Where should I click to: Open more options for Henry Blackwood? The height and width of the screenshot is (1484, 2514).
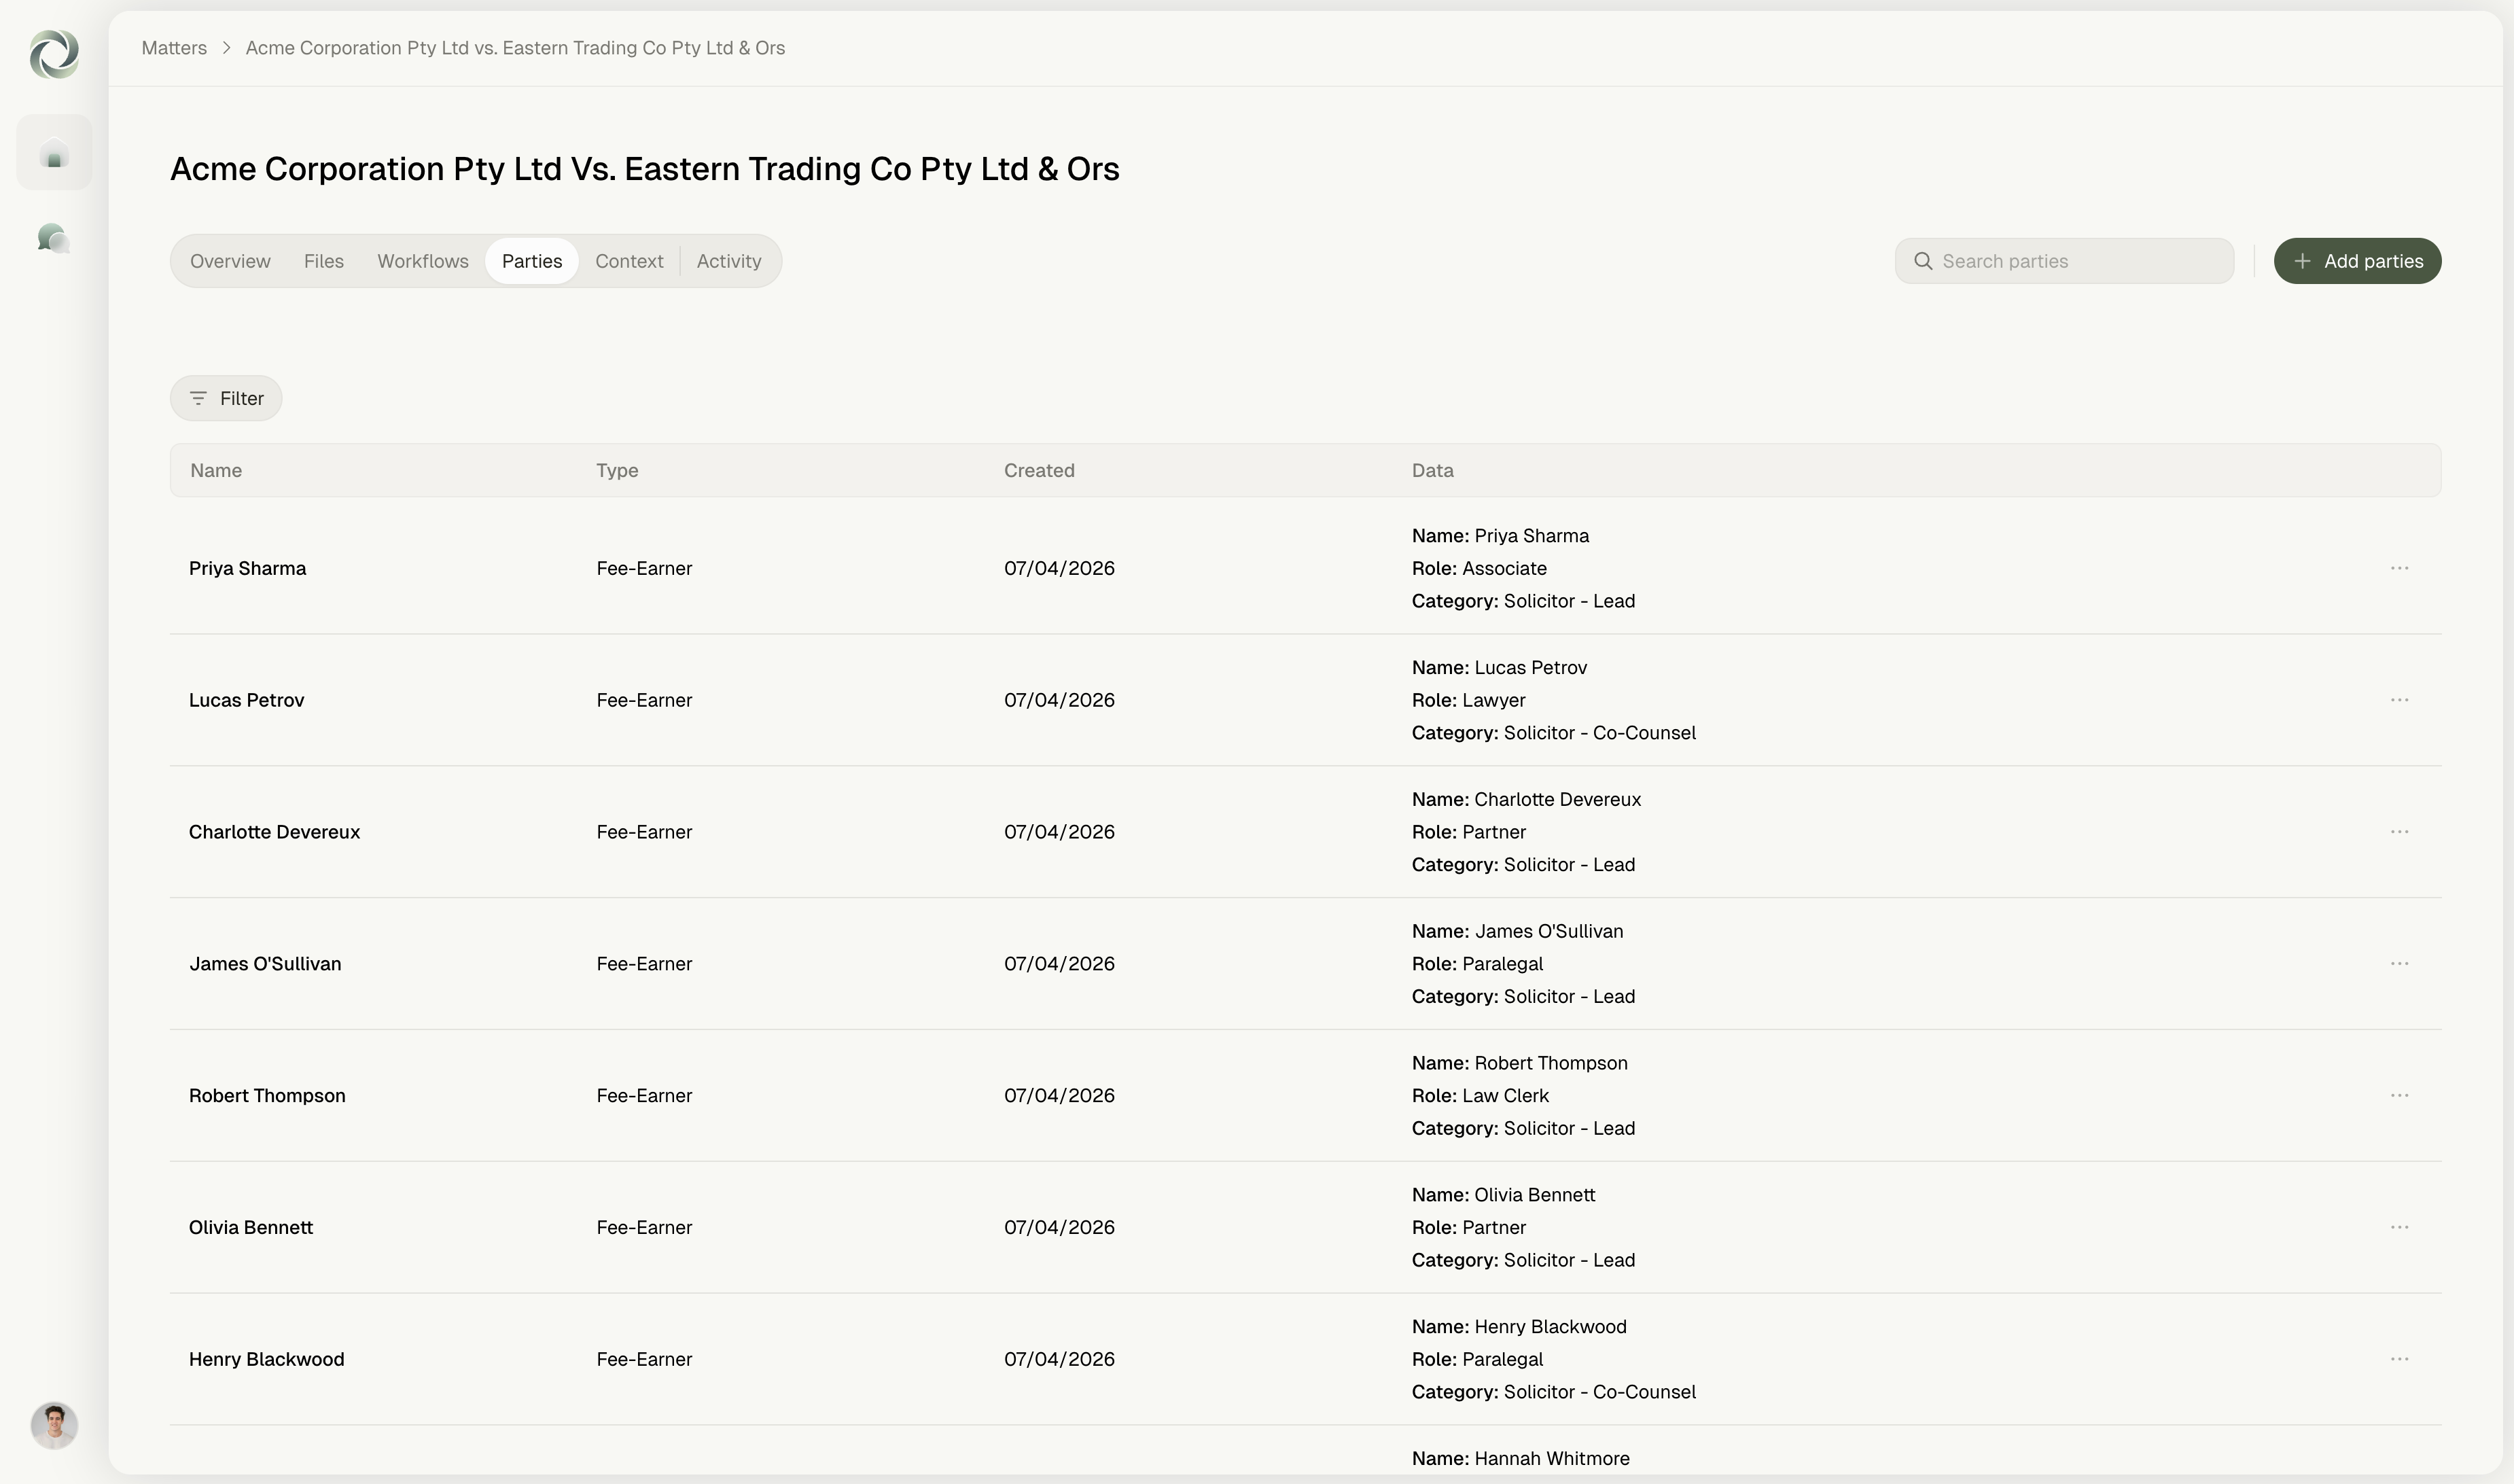tap(2399, 1359)
